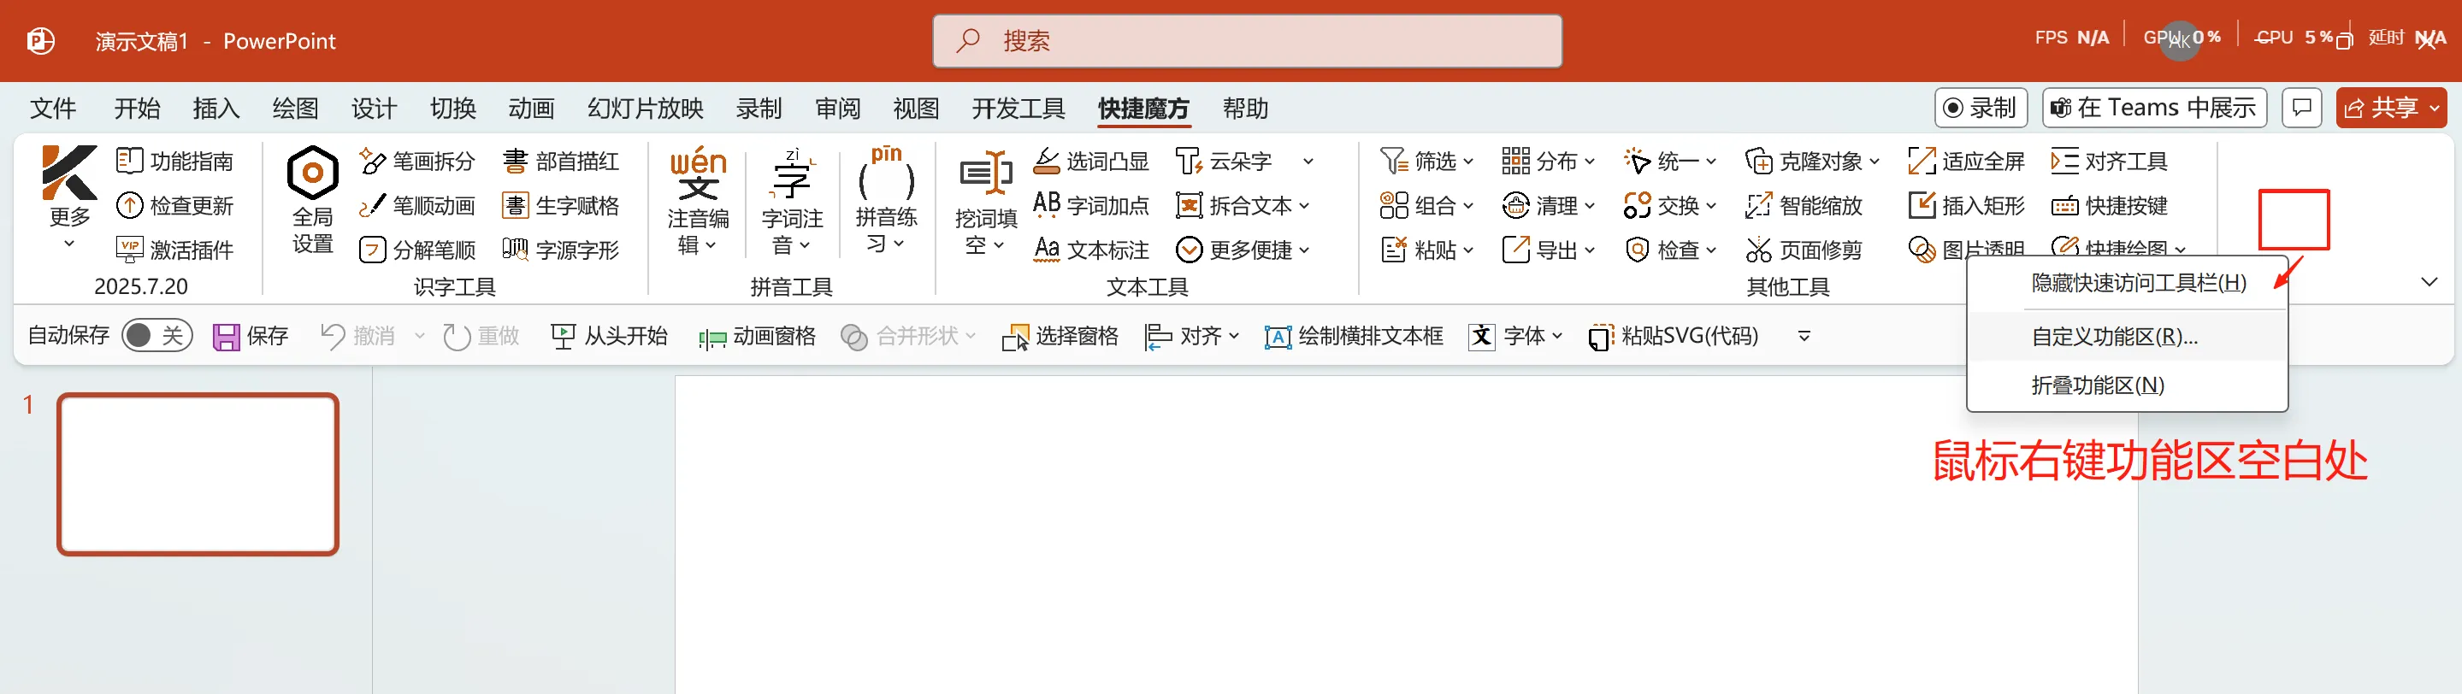The image size is (2462, 694).
Task: Switch to the 幻灯片放映 tab
Action: [645, 108]
